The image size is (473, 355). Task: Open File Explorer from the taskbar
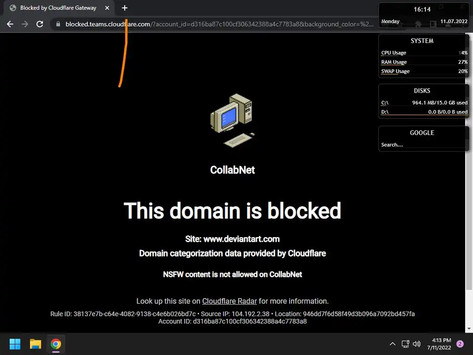click(x=35, y=344)
